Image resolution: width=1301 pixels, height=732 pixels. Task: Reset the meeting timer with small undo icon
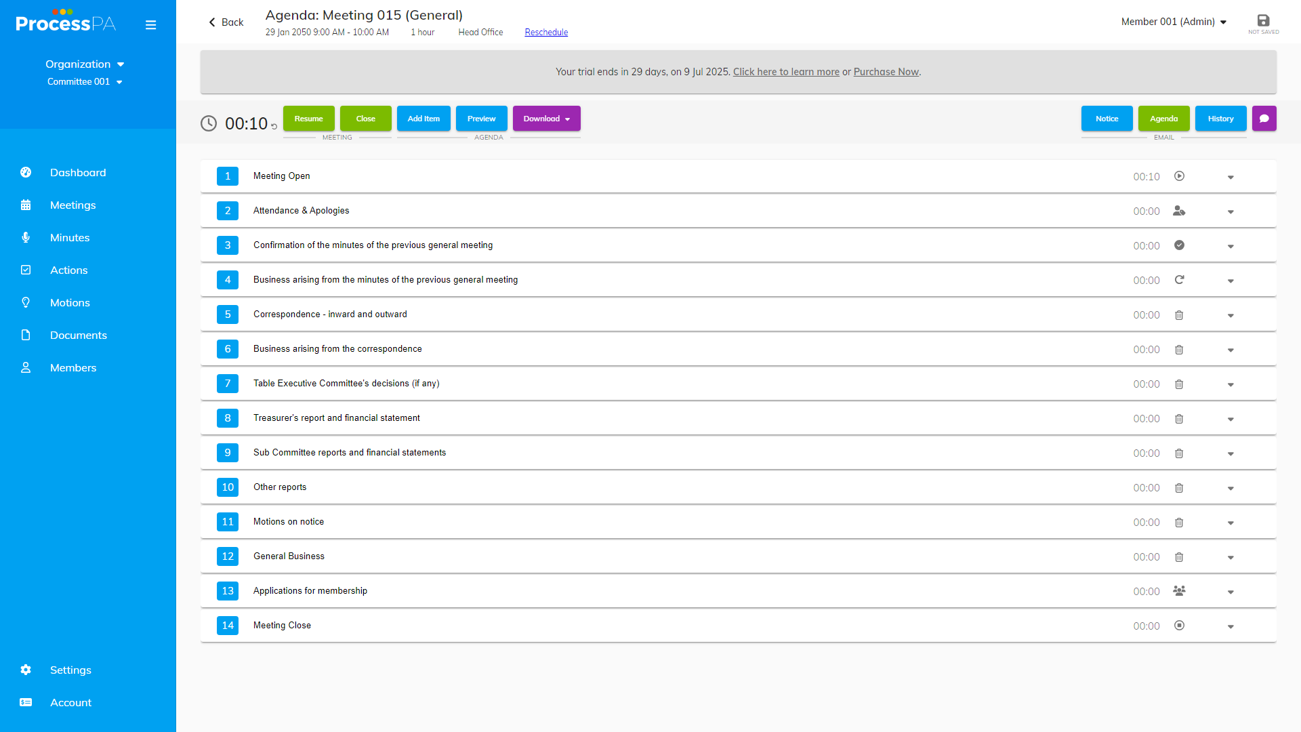274,127
